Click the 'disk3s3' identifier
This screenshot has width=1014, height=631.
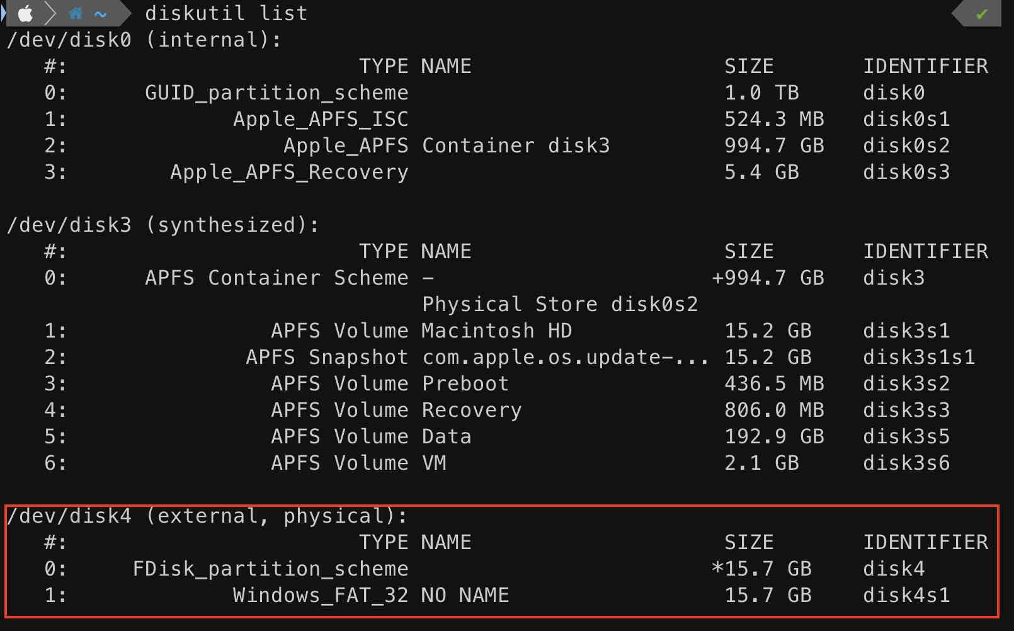[x=906, y=410]
